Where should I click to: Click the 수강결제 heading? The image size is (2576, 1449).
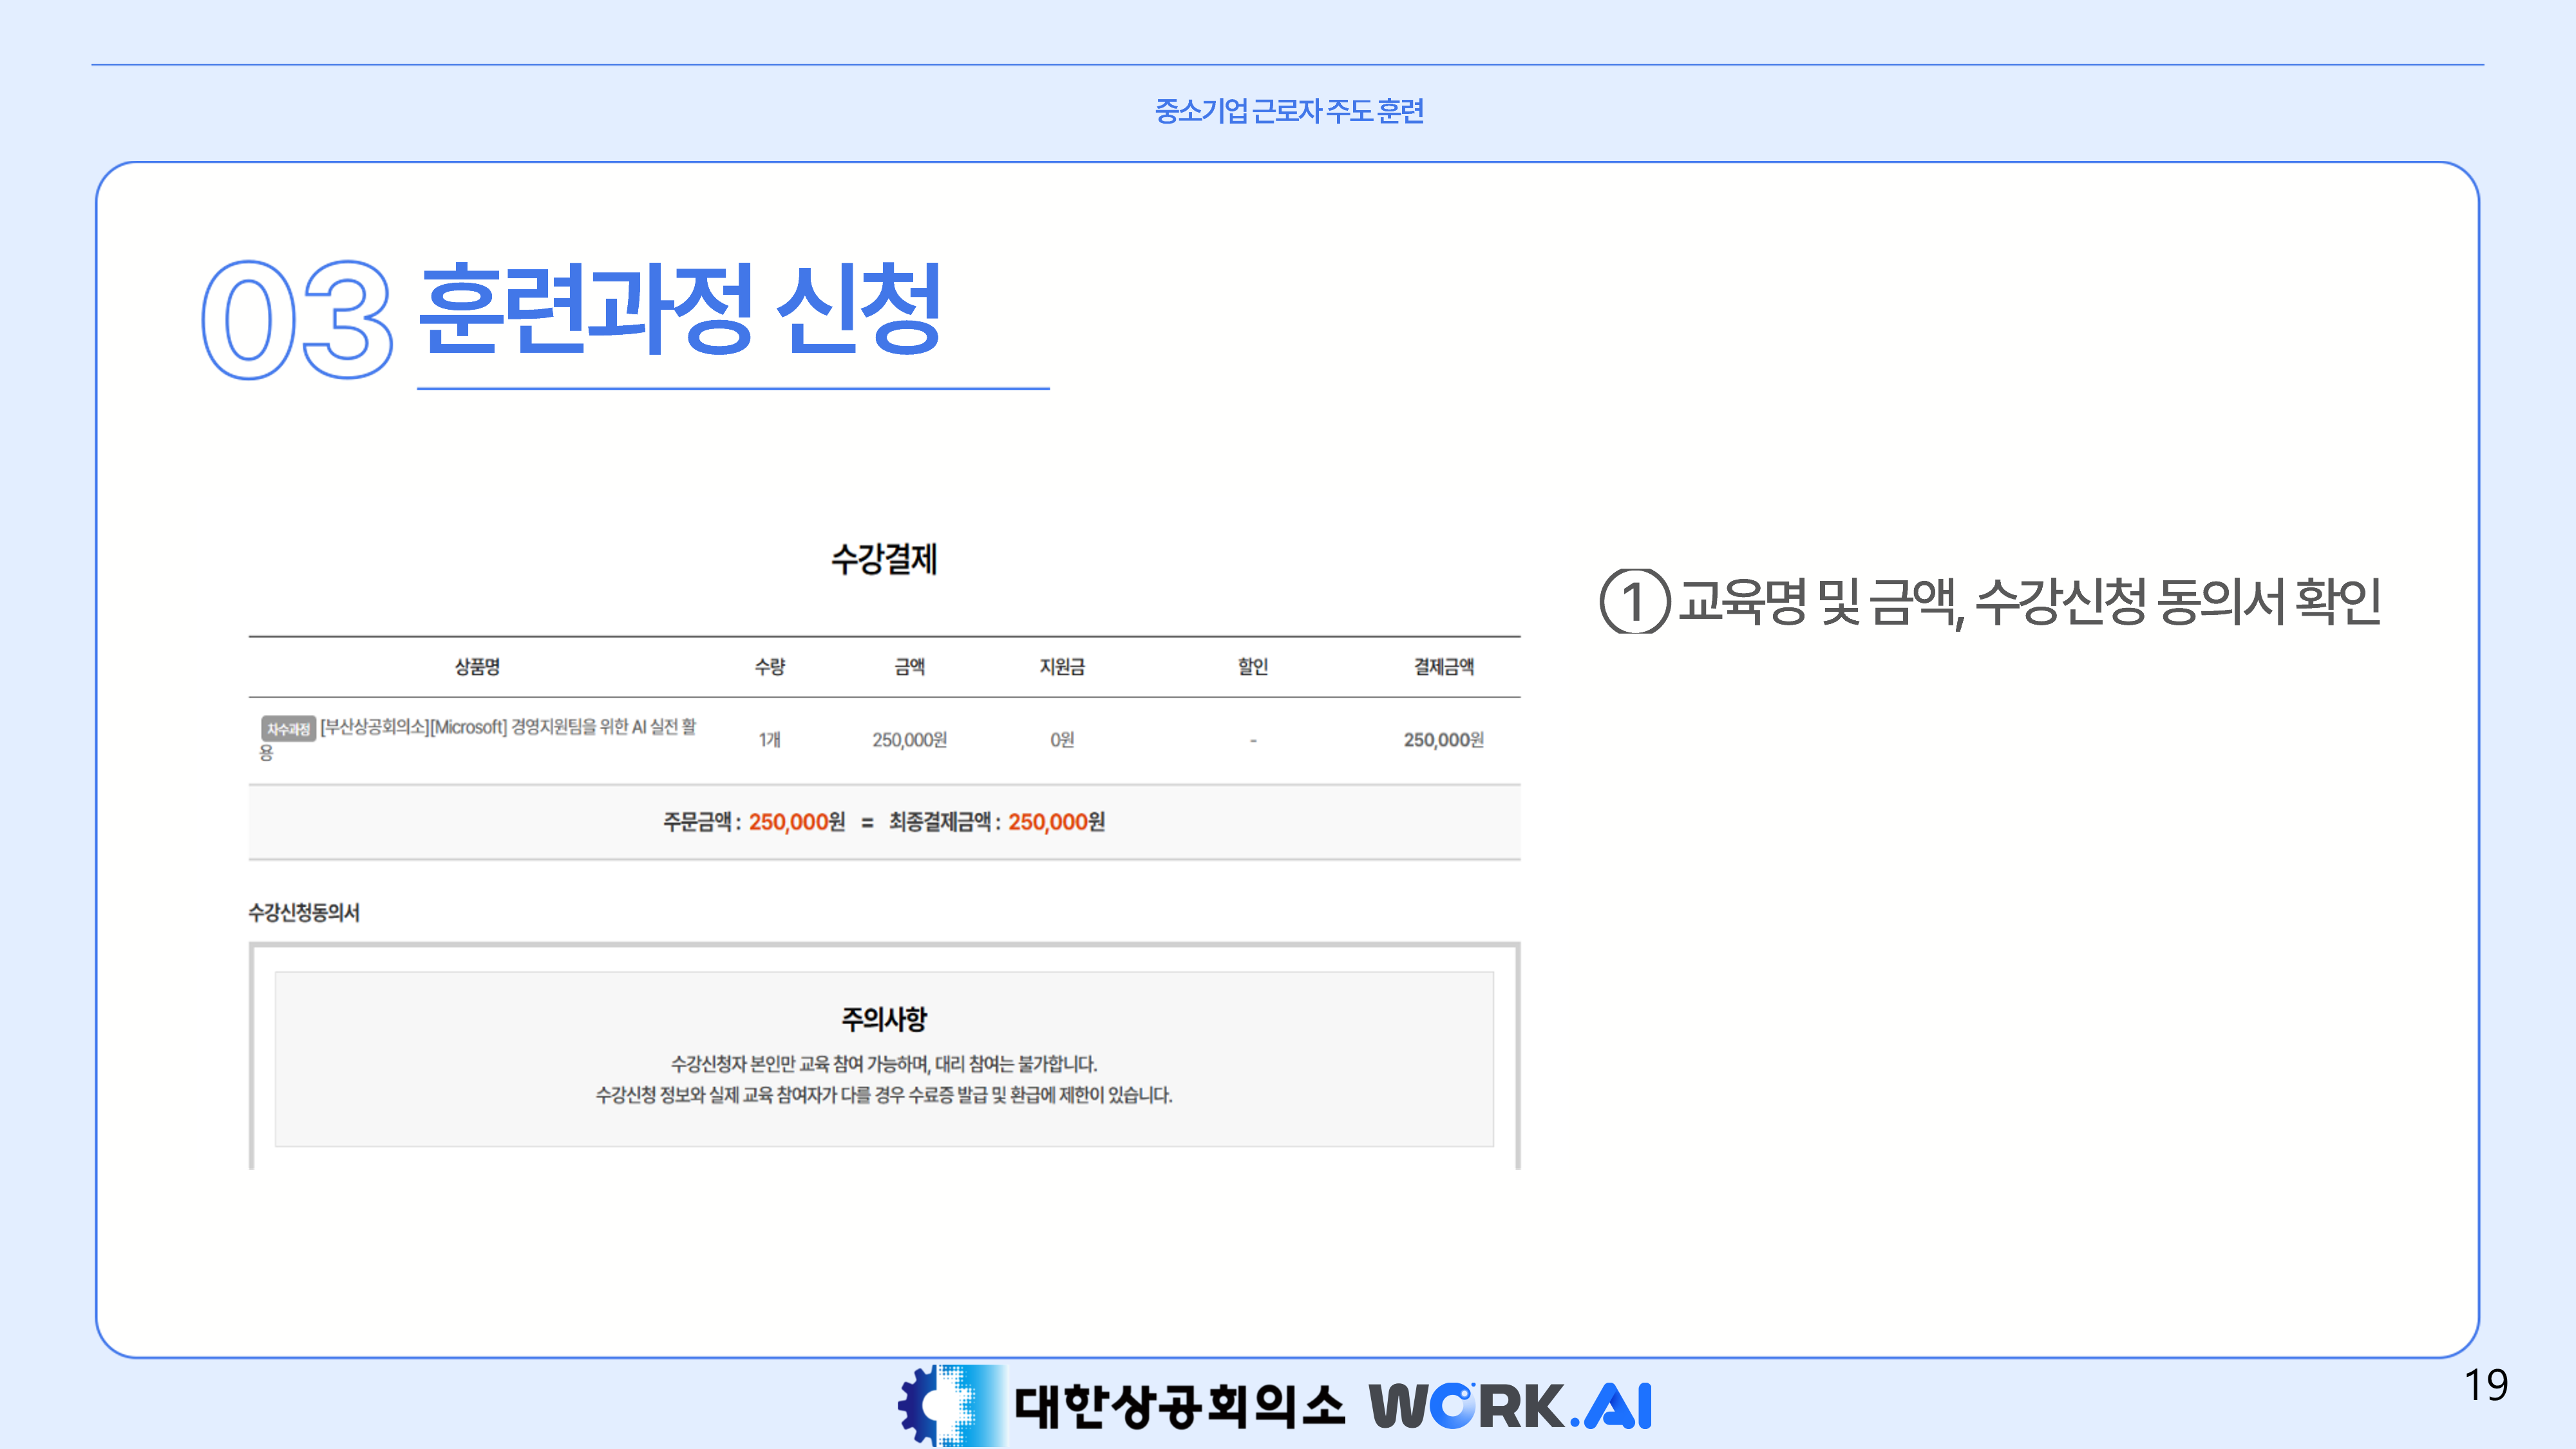pyautogui.click(x=884, y=559)
